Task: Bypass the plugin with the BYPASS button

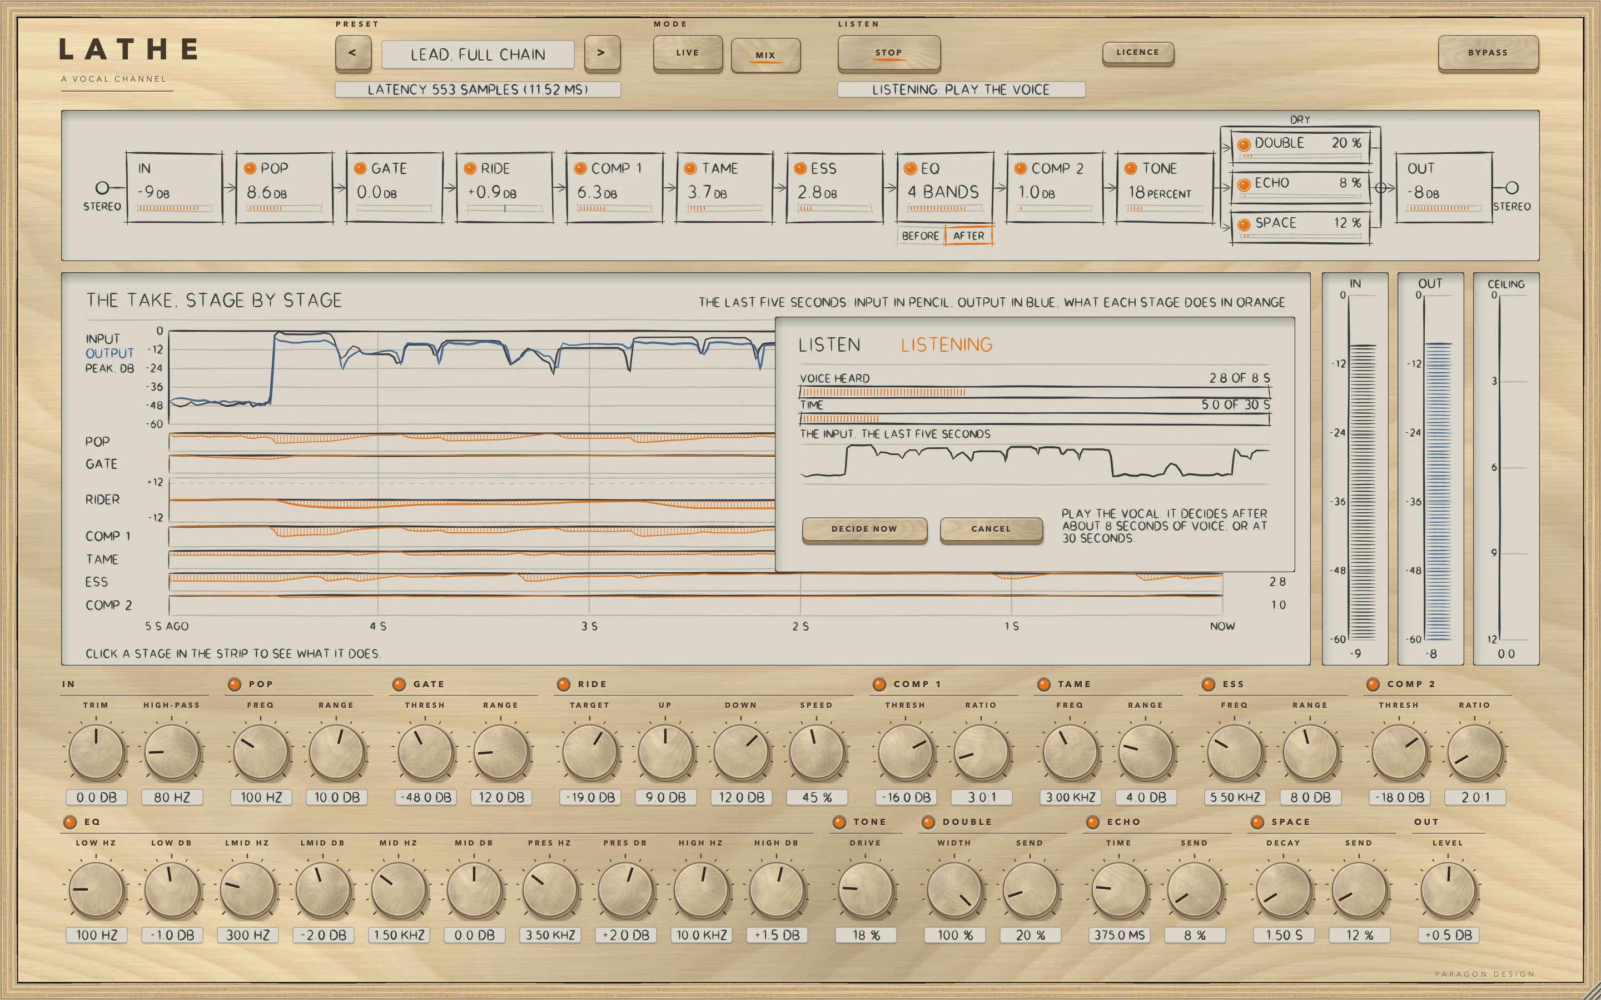Action: [x=1488, y=53]
